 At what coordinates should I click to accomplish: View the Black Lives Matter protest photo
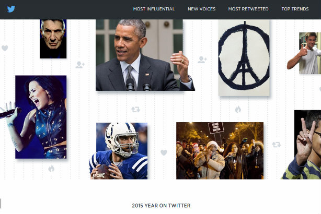pos(220,151)
